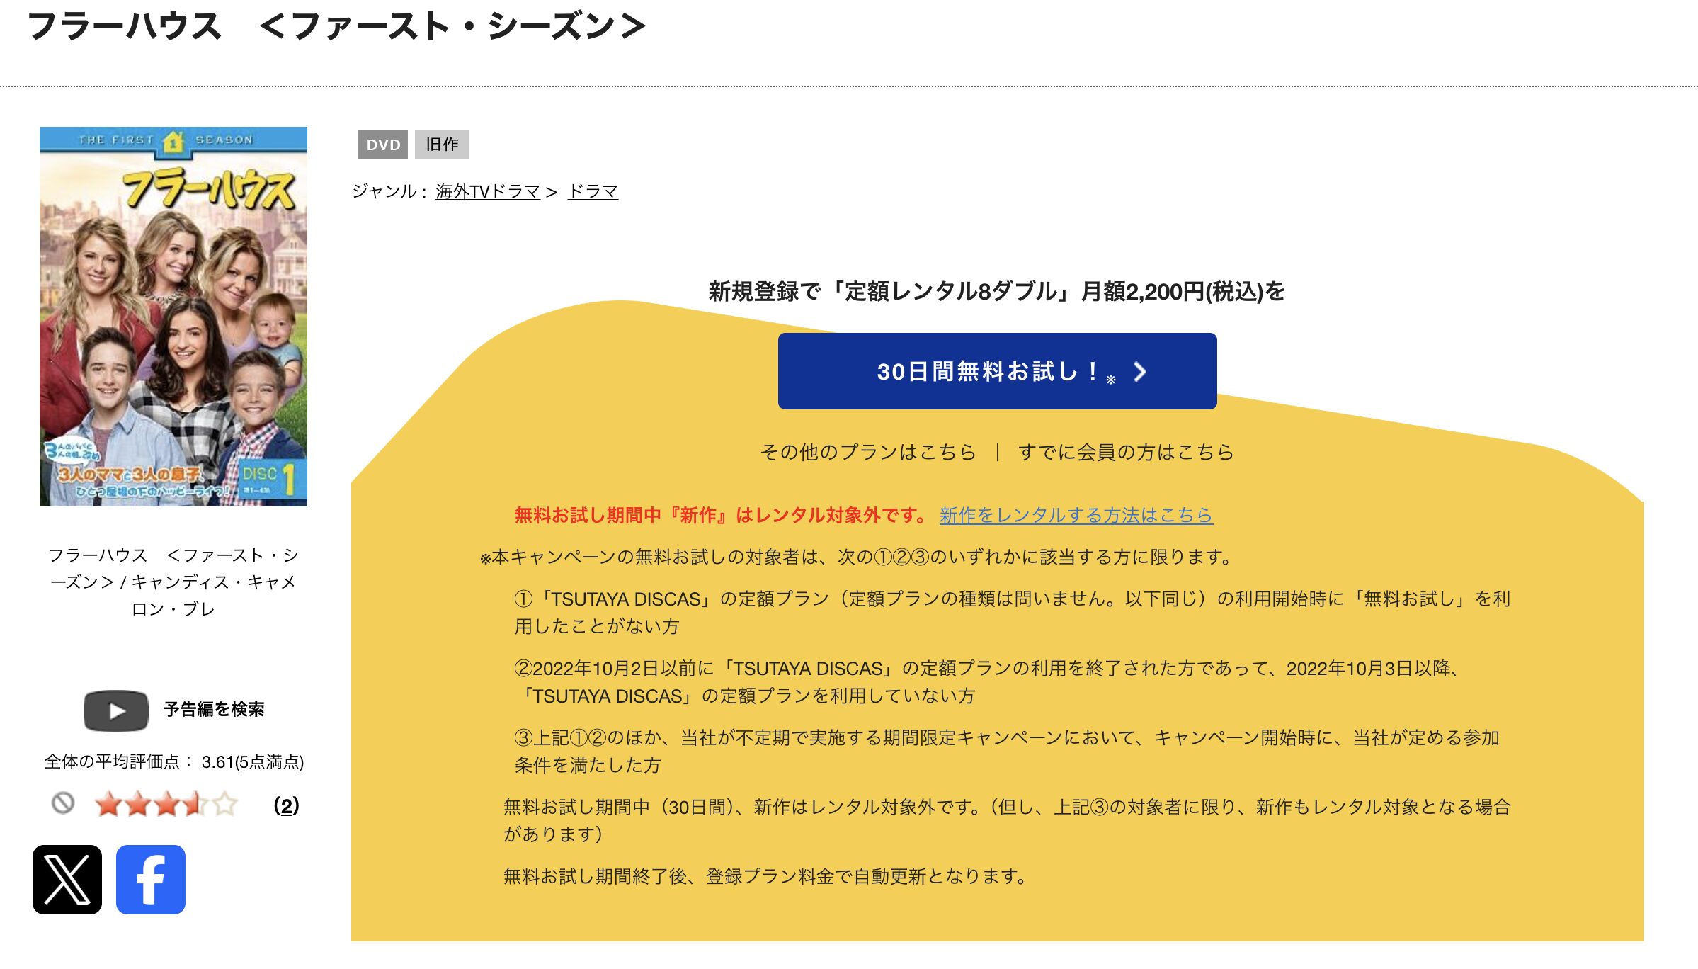Set rating at the third star
The height and width of the screenshot is (969, 1698).
pyautogui.click(x=167, y=804)
